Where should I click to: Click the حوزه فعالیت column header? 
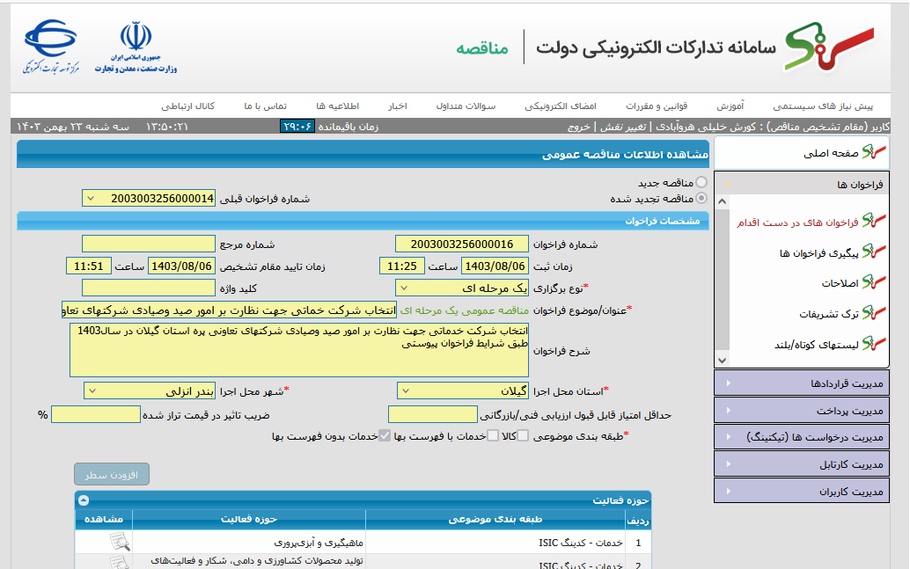tap(249, 519)
